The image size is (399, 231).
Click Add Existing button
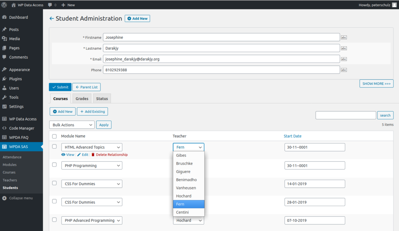pos(93,112)
